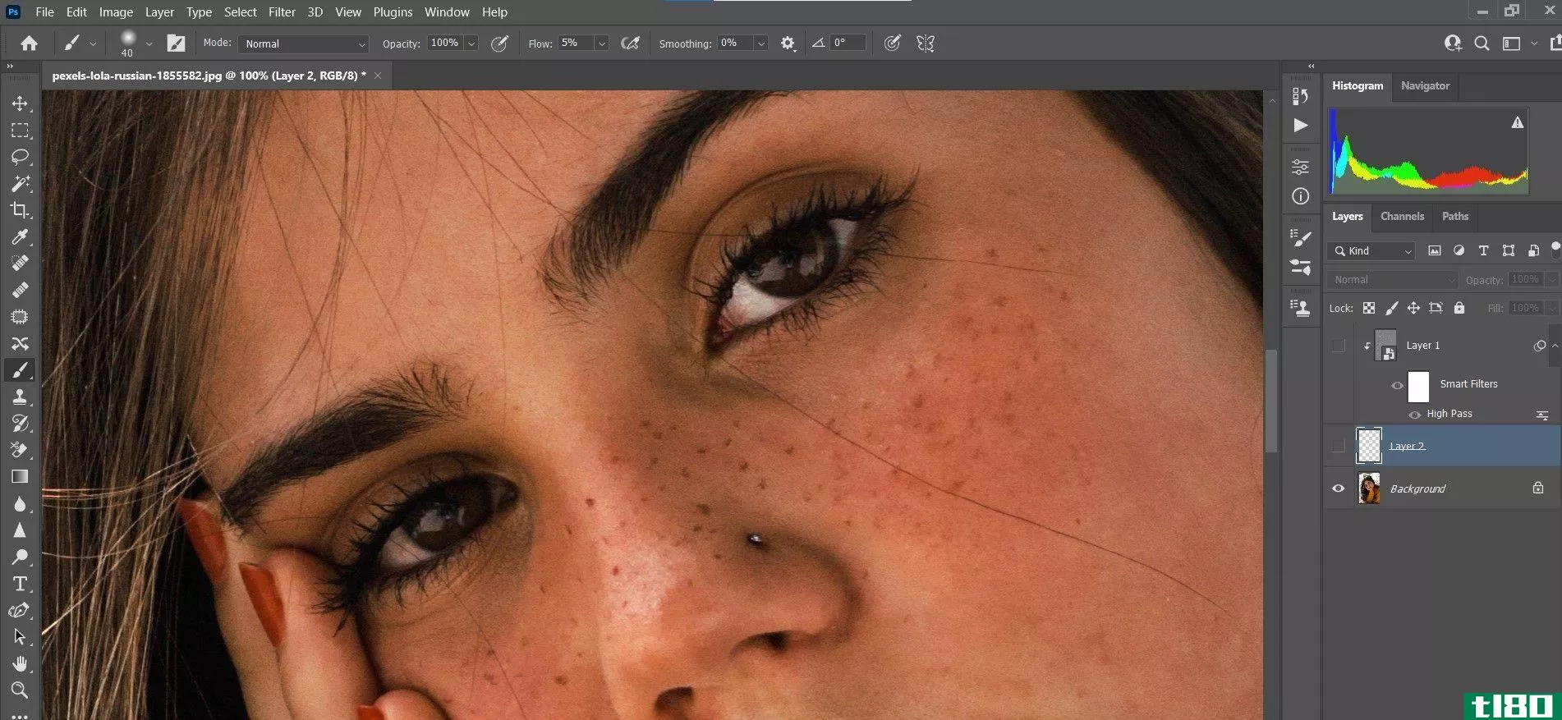The width and height of the screenshot is (1562, 720).
Task: Lock all layer attributes
Action: coord(1459,308)
